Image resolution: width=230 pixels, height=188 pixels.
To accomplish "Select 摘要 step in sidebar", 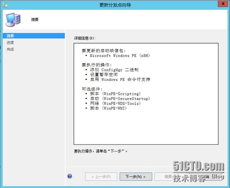I will coord(34,36).
